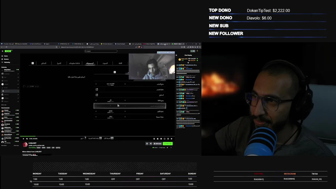This screenshot has width=336, height=189.
Task: Select the الرسوميات graphics tab
Action: [x=90, y=63]
